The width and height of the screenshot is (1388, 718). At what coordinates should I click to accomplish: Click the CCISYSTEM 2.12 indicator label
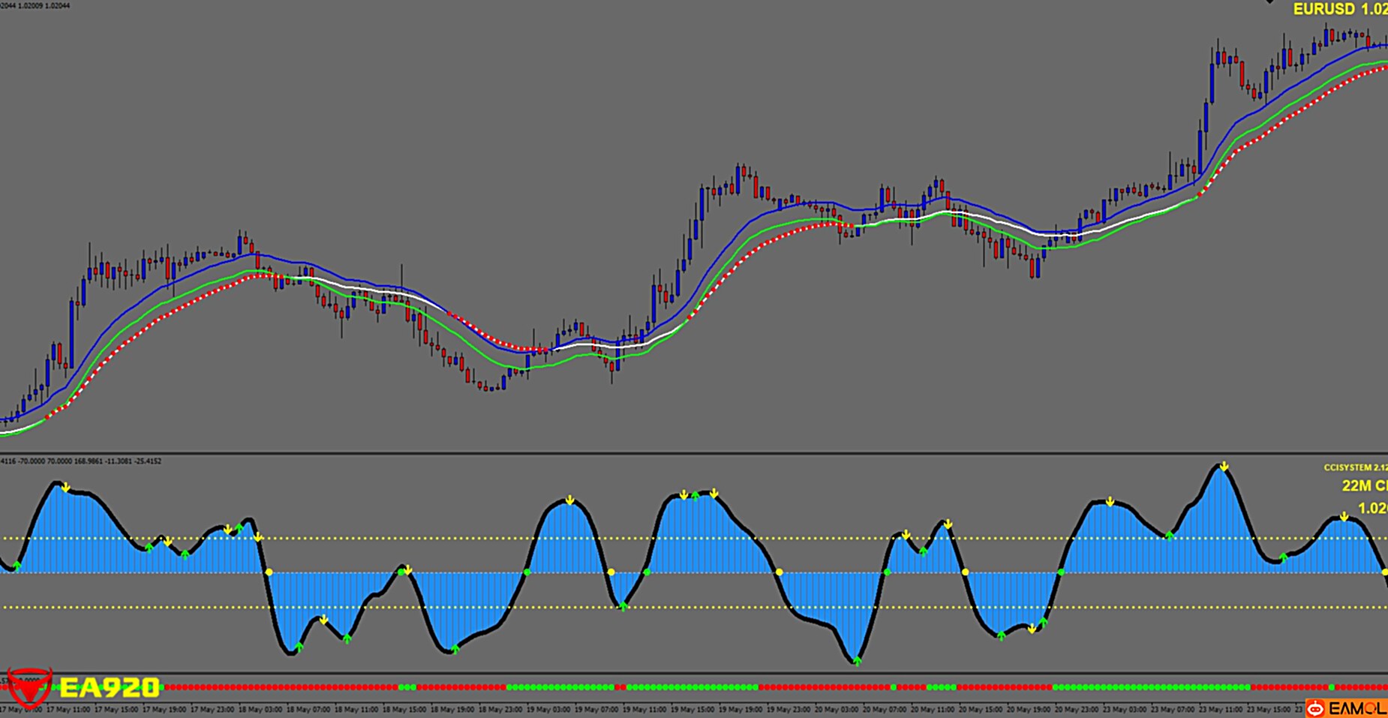(1354, 467)
